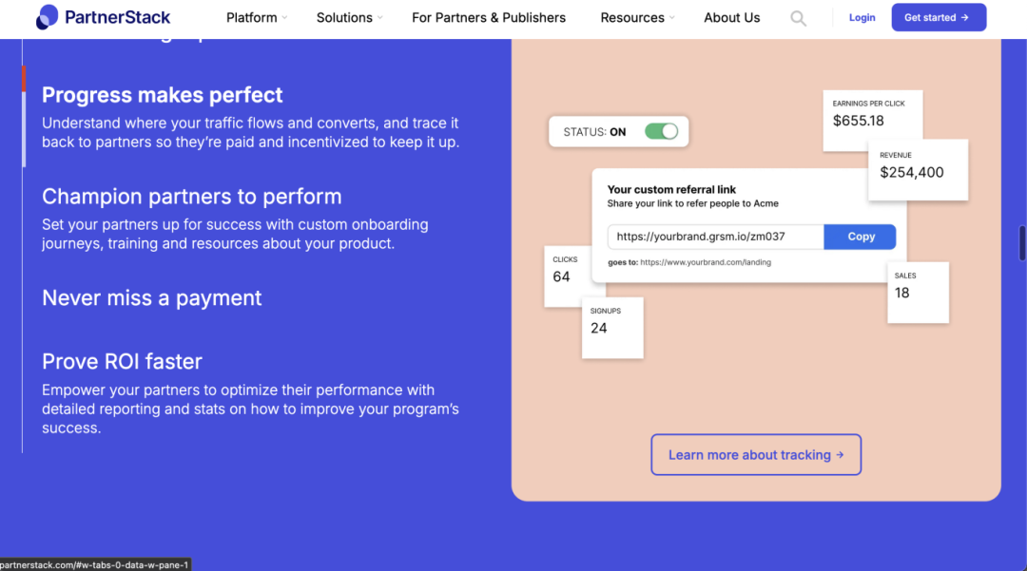Screen dimensions: 1027x571
Task: Click the referral link URL field
Action: click(x=715, y=237)
